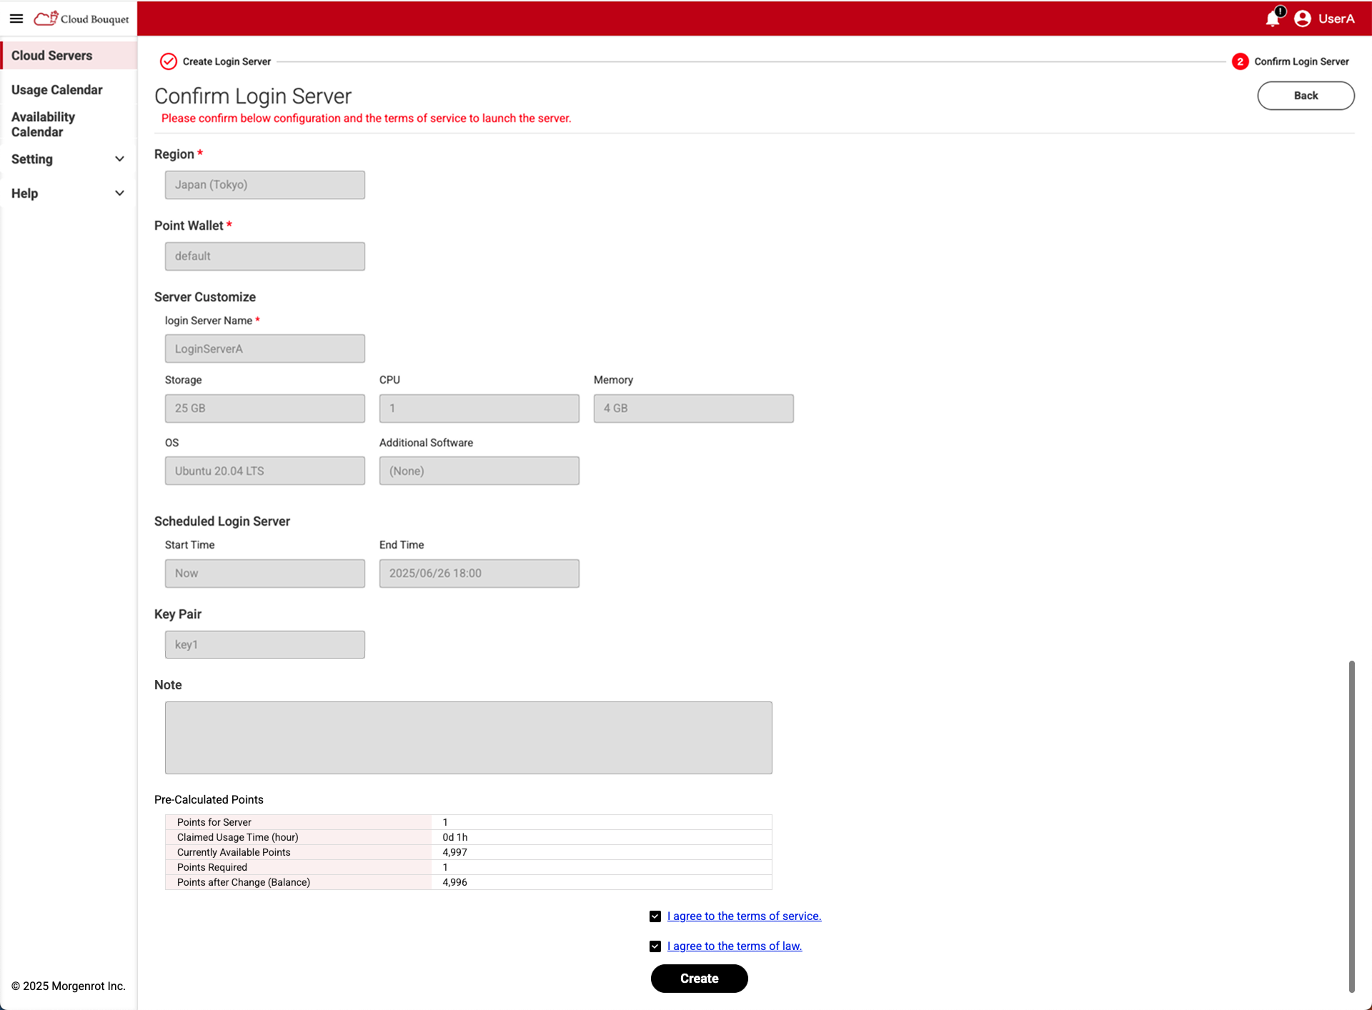Click the Memory 4 GB field

[x=694, y=409]
